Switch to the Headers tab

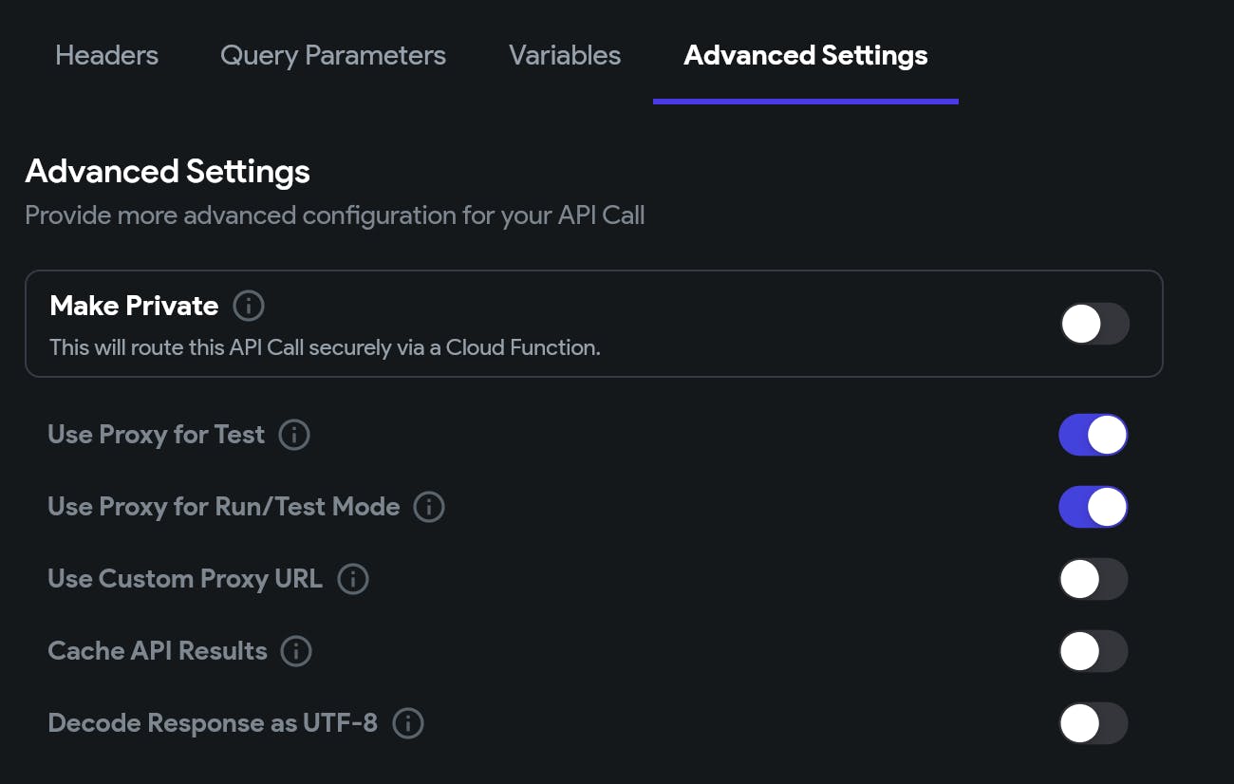(x=106, y=55)
